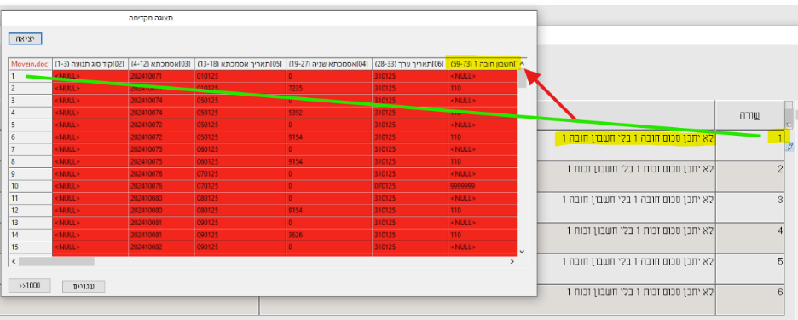798x320 pixels.
Task: Click cell 202410082 in row 15
Action: pyautogui.click(x=161, y=247)
